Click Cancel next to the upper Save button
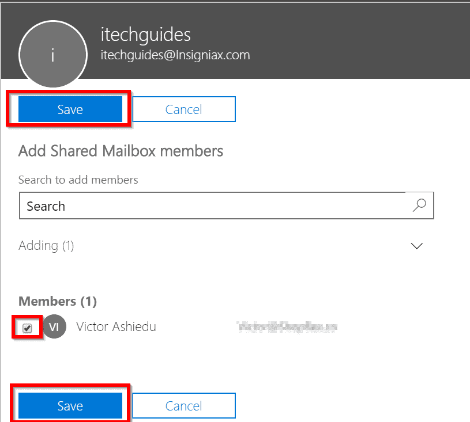 coord(184,109)
